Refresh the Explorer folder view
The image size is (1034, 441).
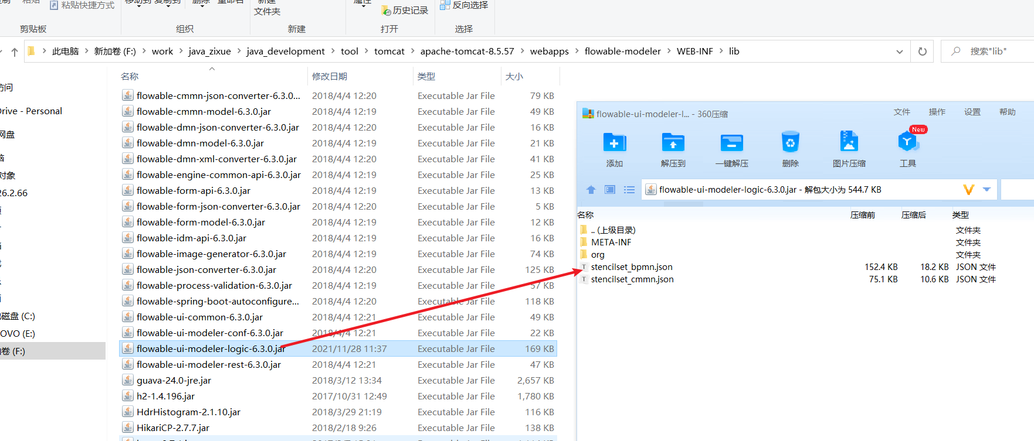click(x=922, y=52)
